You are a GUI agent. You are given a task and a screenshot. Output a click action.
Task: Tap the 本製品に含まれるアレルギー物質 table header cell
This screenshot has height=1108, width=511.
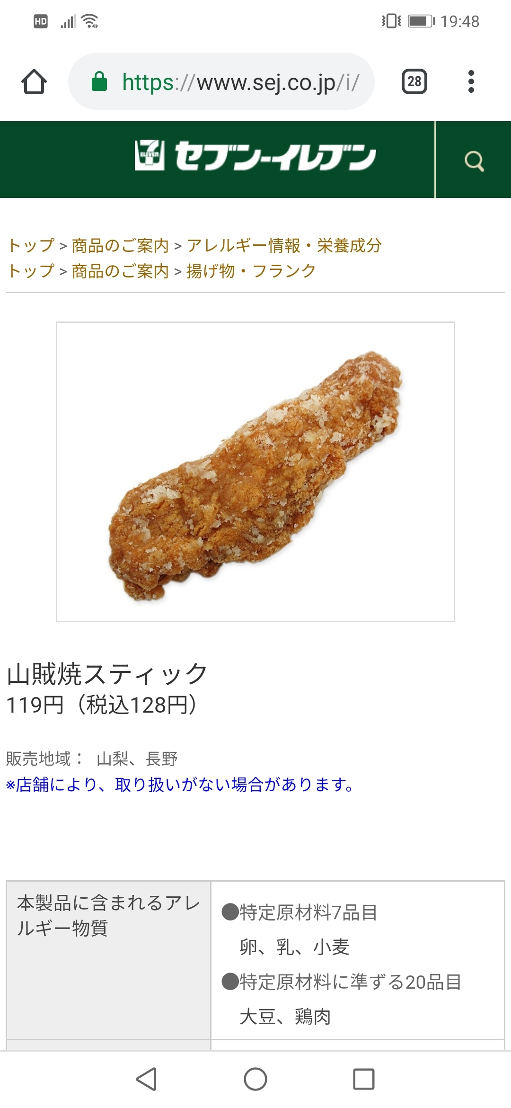pyautogui.click(x=108, y=960)
